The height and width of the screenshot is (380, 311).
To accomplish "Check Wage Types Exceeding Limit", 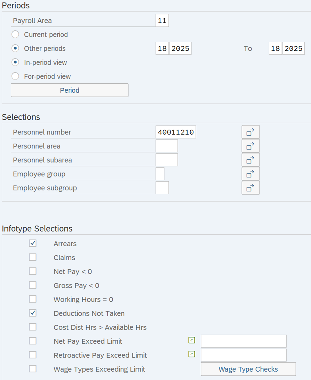I will 33,369.
